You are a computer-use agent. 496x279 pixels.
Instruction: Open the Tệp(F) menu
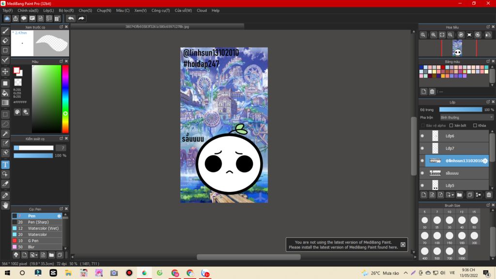click(8, 11)
